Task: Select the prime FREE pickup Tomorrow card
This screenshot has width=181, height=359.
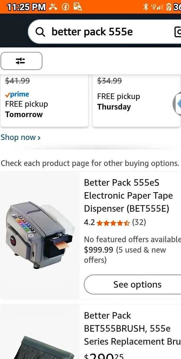Action: [x=45, y=101]
